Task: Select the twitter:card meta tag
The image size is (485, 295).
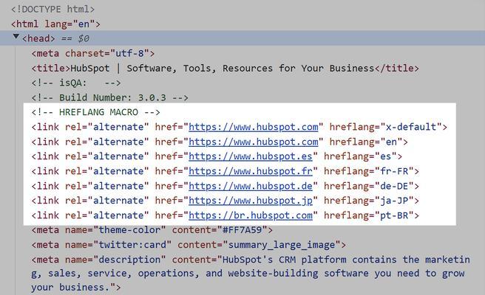Action: click(x=189, y=245)
